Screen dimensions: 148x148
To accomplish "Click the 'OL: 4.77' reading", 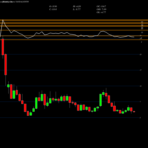I will coord(101,12).
